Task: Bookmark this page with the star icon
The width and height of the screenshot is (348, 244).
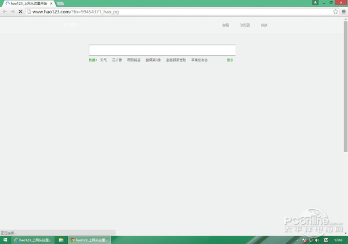Action: click(335, 12)
